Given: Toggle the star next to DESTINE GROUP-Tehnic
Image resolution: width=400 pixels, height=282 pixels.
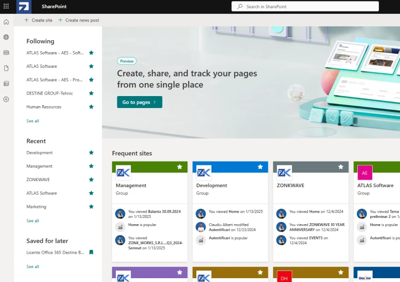Looking at the screenshot, I should click(x=91, y=93).
